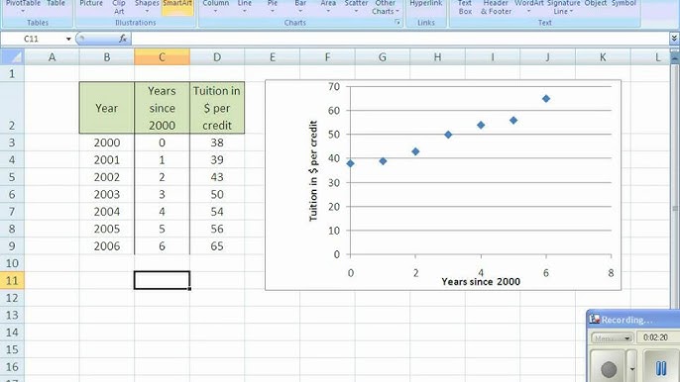
Task: Click the Insert Function fx icon
Action: 123,39
